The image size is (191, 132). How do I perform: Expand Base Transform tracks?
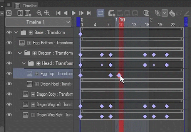(x=31, y=33)
